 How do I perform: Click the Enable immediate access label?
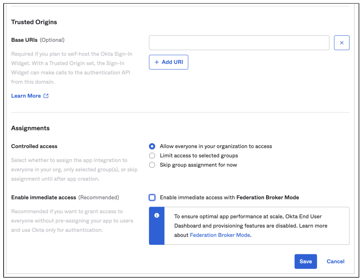[44, 198]
